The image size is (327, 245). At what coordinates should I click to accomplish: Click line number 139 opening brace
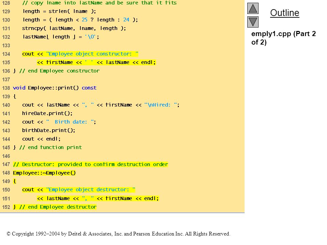tap(14, 96)
